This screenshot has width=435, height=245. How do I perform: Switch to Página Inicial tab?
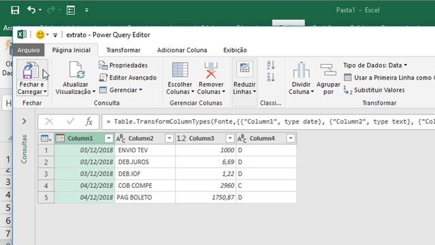coord(71,50)
